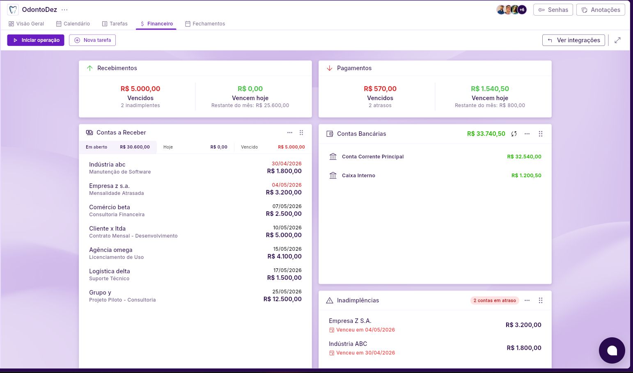
Task: Click the R$ 12.500,00 amount for Grupo y
Action: click(282, 299)
